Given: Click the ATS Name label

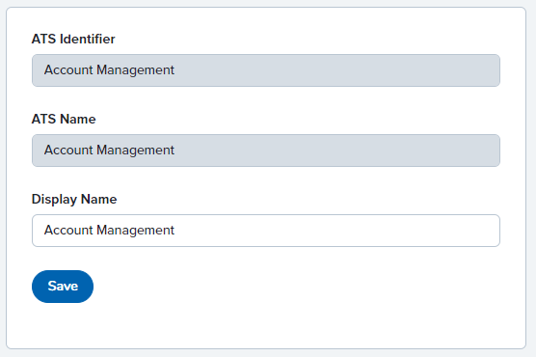Looking at the screenshot, I should (64, 119).
